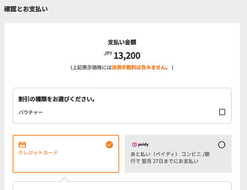The image size is (247, 190).
Task: Click the orange credit card icon
Action: [23, 144]
